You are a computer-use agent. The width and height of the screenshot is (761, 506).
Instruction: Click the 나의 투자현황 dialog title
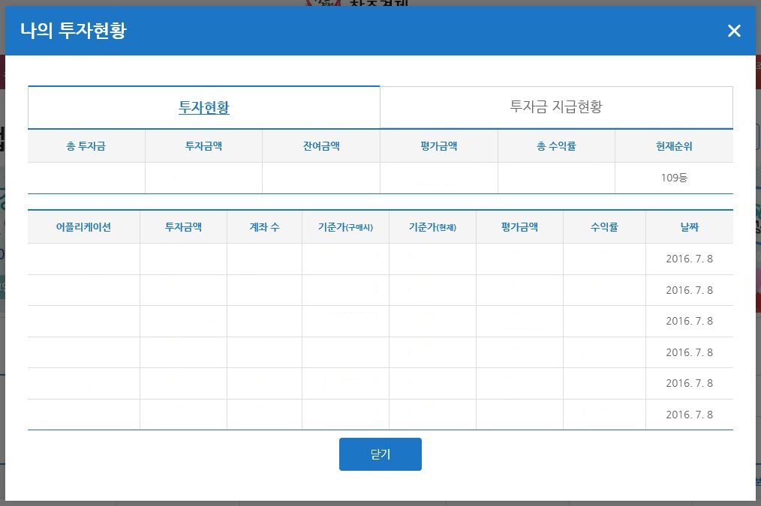click(74, 31)
